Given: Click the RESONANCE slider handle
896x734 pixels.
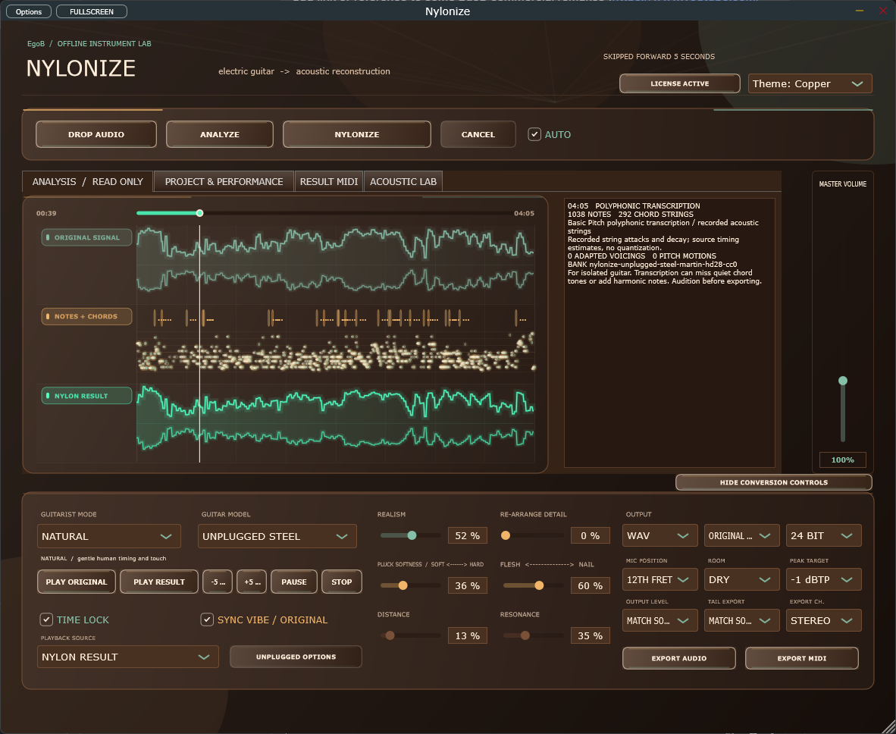Looking at the screenshot, I should (525, 635).
